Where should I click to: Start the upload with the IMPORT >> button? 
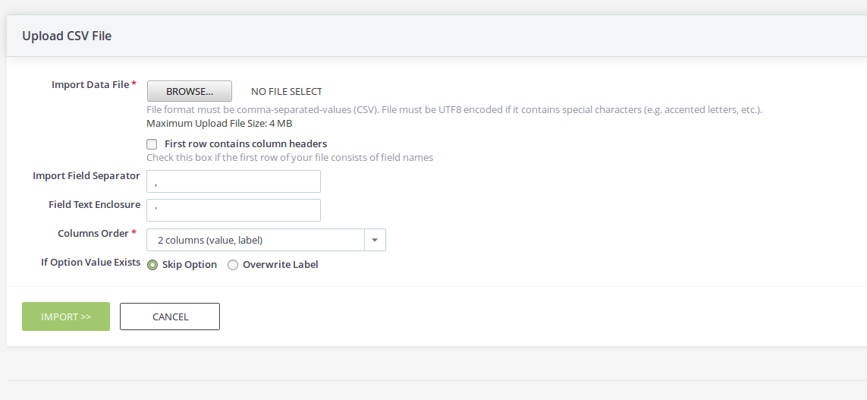tap(66, 317)
